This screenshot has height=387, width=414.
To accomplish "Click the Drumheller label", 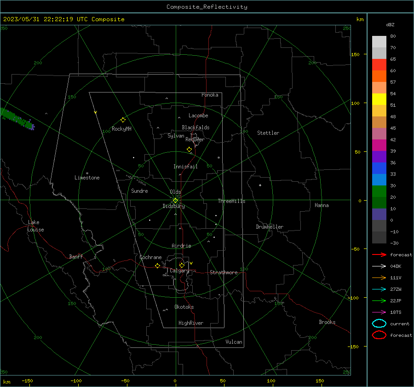I will click(270, 227).
